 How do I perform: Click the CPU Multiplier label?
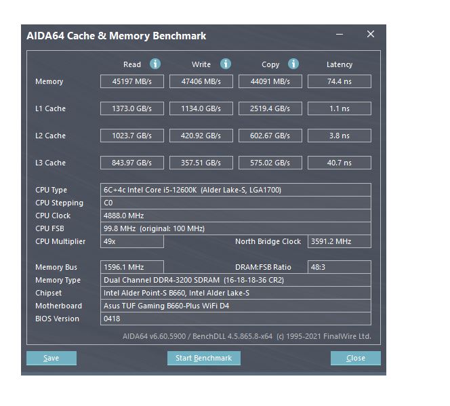click(60, 242)
